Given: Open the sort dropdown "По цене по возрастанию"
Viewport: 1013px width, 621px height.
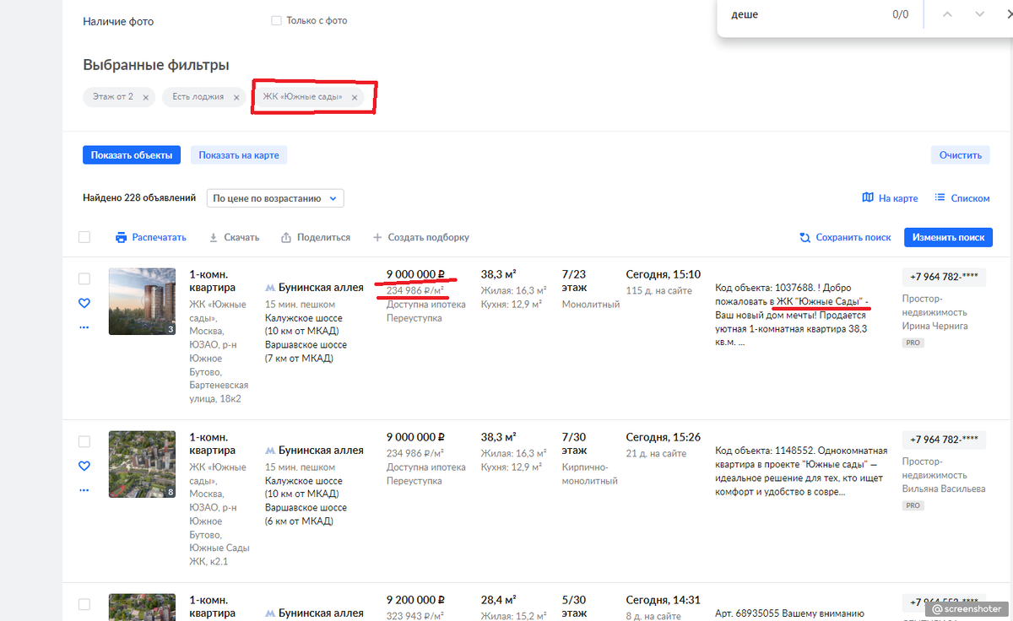Looking at the screenshot, I should click(x=275, y=198).
